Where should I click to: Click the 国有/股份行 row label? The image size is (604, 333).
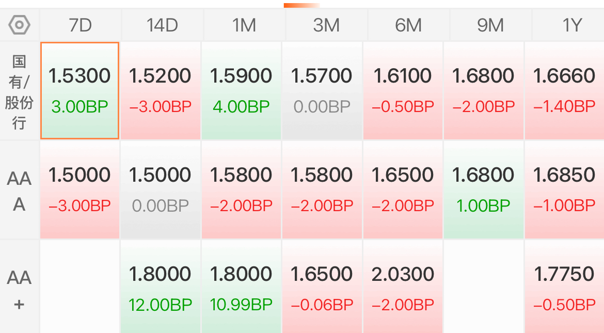point(19,92)
